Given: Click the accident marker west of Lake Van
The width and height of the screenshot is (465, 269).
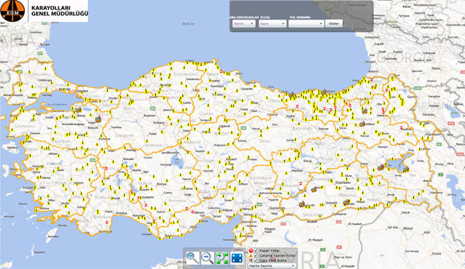Looking at the screenshot, I should (380, 168).
